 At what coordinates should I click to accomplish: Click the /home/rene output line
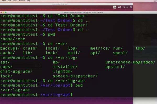pyautogui.click(x=13, y=39)
